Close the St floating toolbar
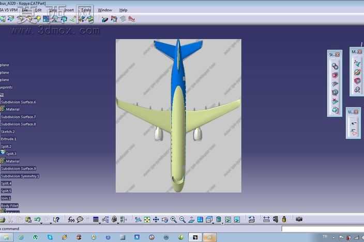 337,55
